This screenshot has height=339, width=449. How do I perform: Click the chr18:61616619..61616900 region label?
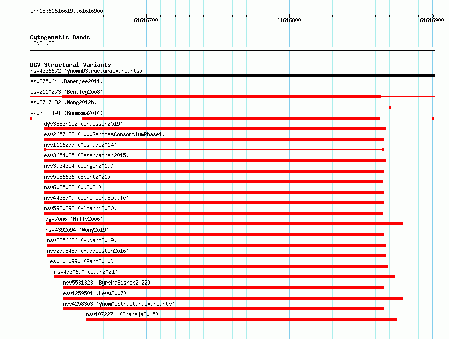pos(67,11)
